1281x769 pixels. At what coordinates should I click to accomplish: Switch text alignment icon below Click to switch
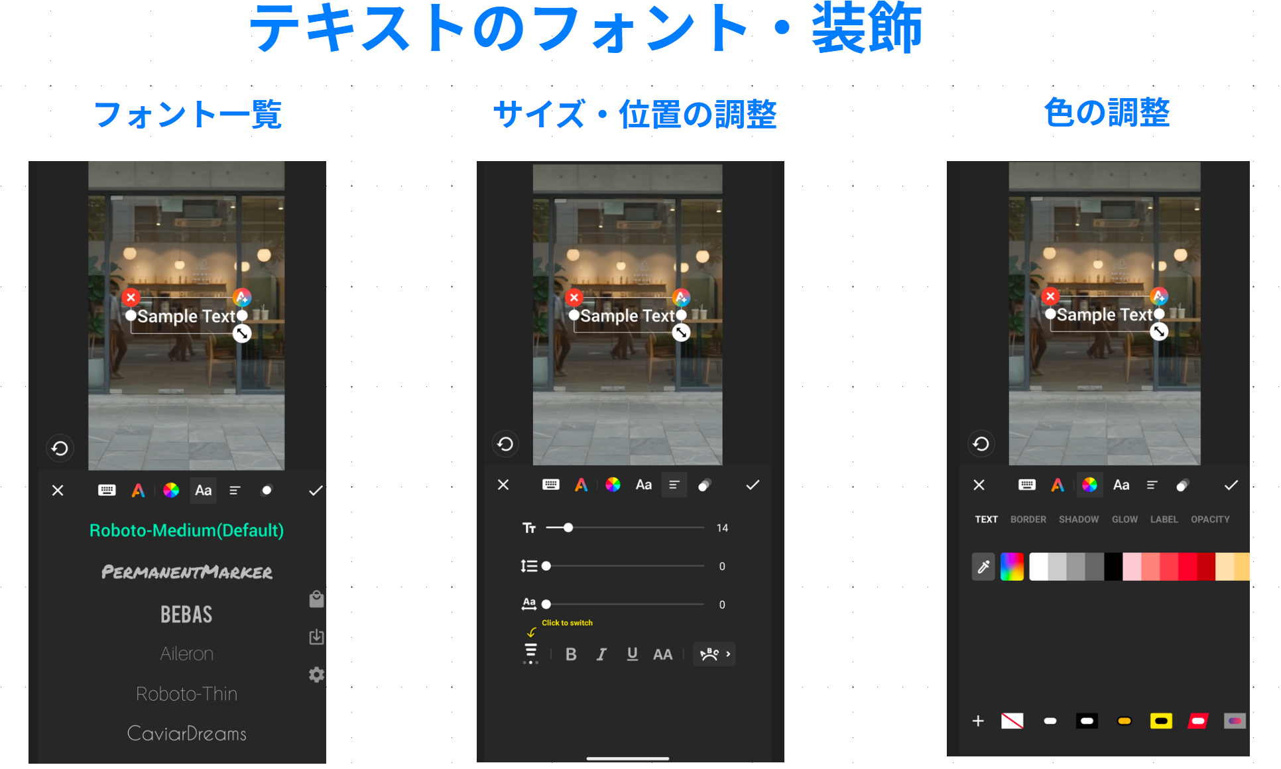(x=530, y=653)
